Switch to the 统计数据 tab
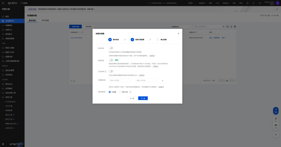Image resolution: width=281 pixels, height=147 pixels. 45,20
